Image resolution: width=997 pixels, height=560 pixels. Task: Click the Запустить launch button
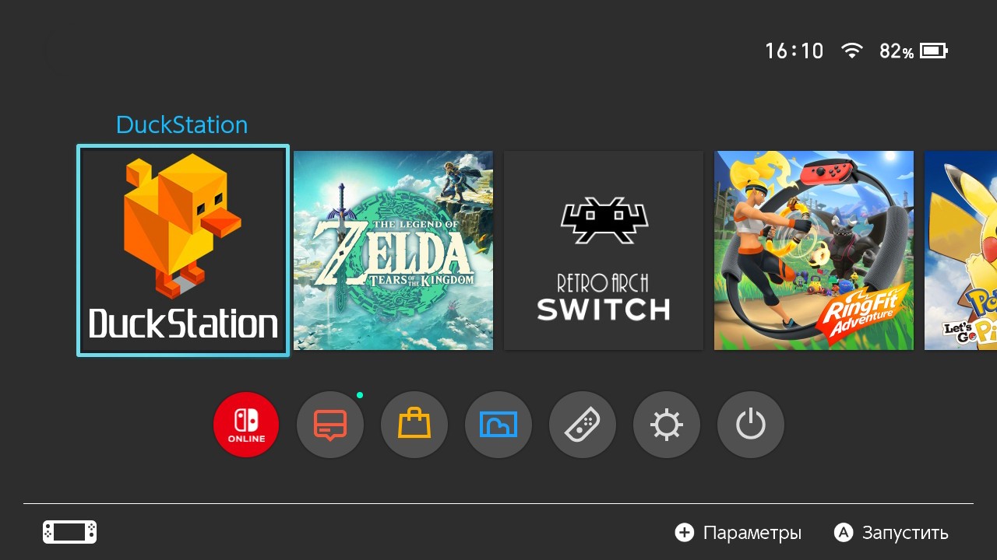892,533
